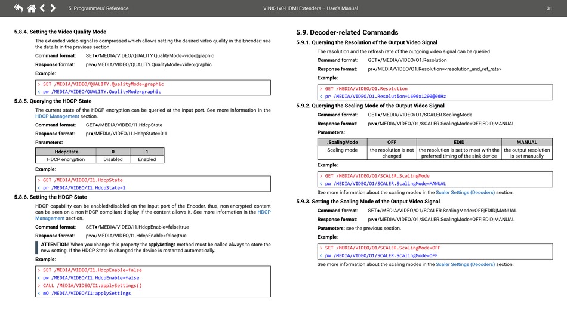Open Scaler Settings (Decoders) link under 5.9.2
The image size is (567, 318).
[465, 193]
